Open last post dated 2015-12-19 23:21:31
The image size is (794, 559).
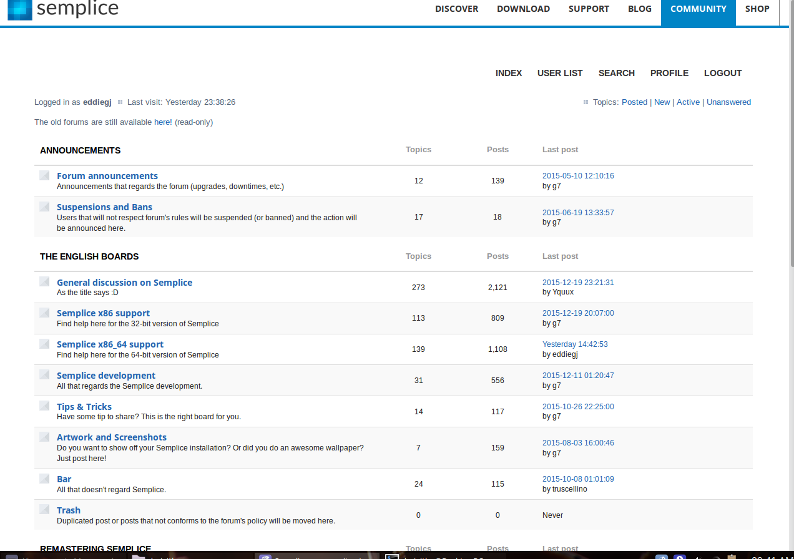coord(578,283)
